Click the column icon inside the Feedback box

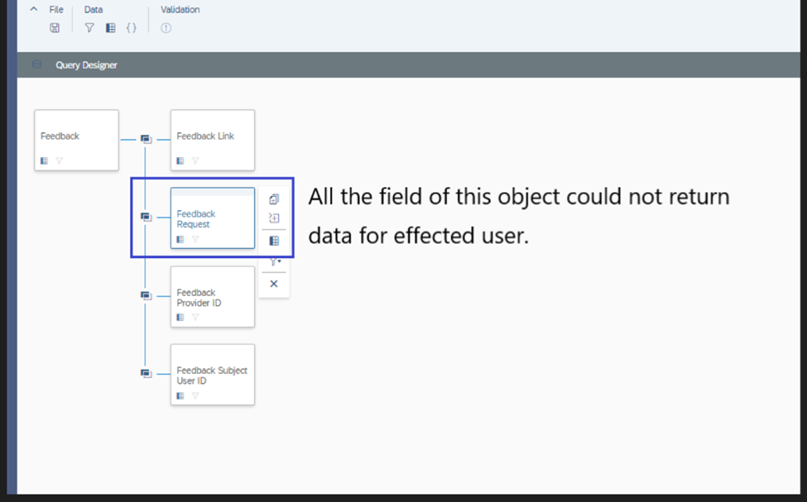pyautogui.click(x=44, y=161)
